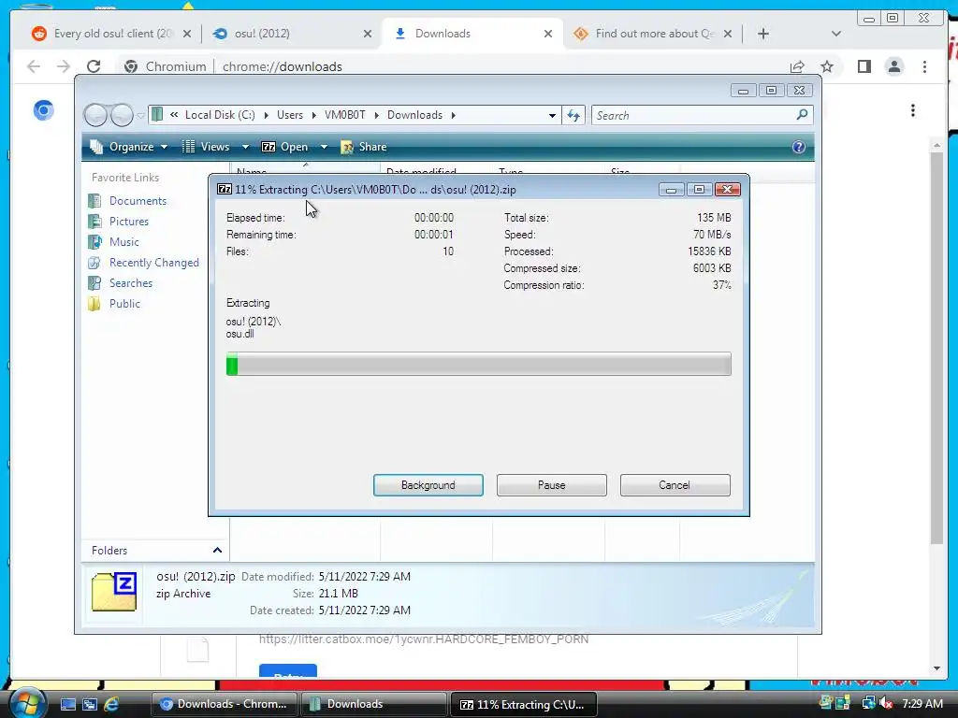Open Public favorite link

pos(124,304)
